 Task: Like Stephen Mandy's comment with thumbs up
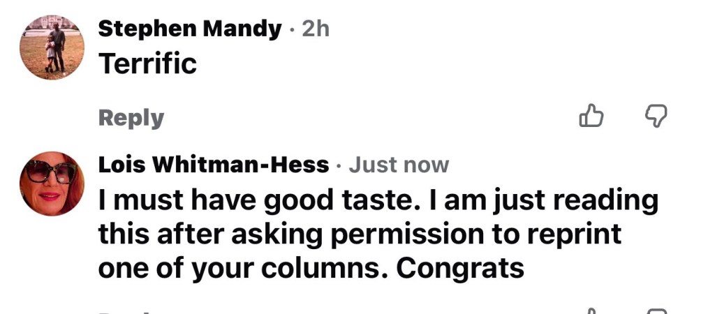(x=591, y=116)
